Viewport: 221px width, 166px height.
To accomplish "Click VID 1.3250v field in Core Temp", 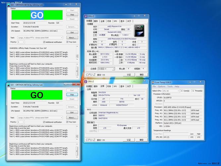I will [183, 126].
